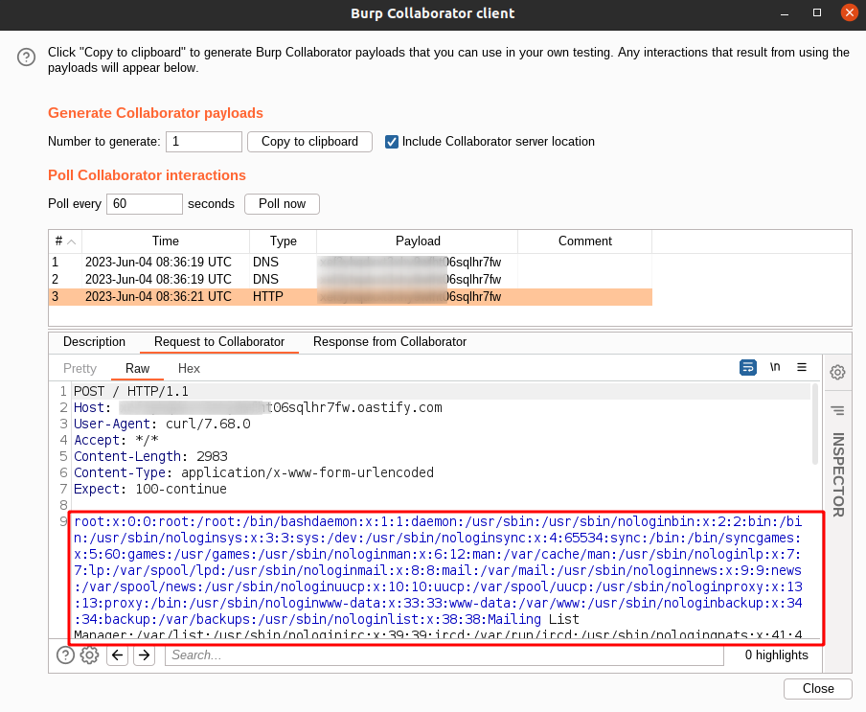Focus the Poll every seconds field
Viewport: 866px width, 712px height.
(x=145, y=204)
